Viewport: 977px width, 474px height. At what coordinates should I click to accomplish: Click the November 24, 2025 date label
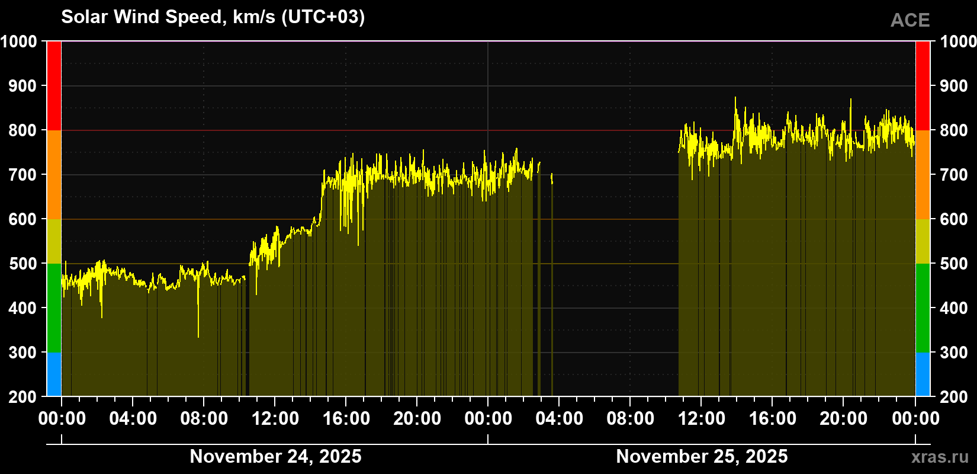275,456
